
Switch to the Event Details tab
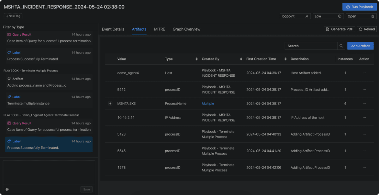click(x=113, y=29)
